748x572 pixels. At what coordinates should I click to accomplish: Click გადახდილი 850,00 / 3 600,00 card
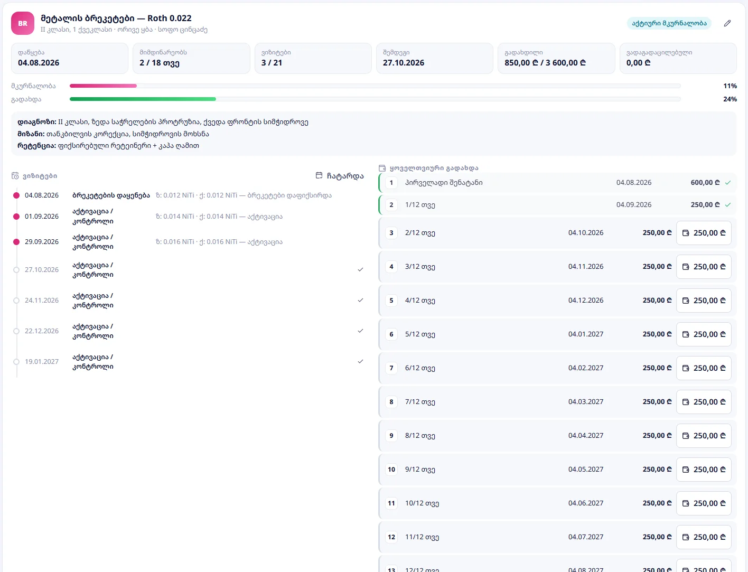556,58
